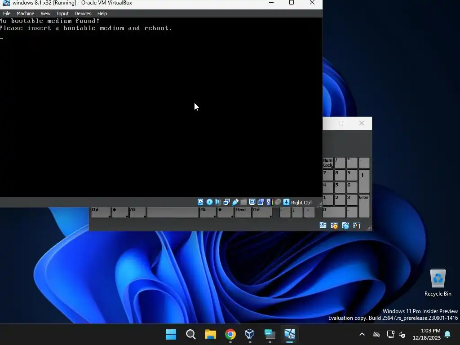Click the numpad 2 key
460x345 pixels.
340,200
